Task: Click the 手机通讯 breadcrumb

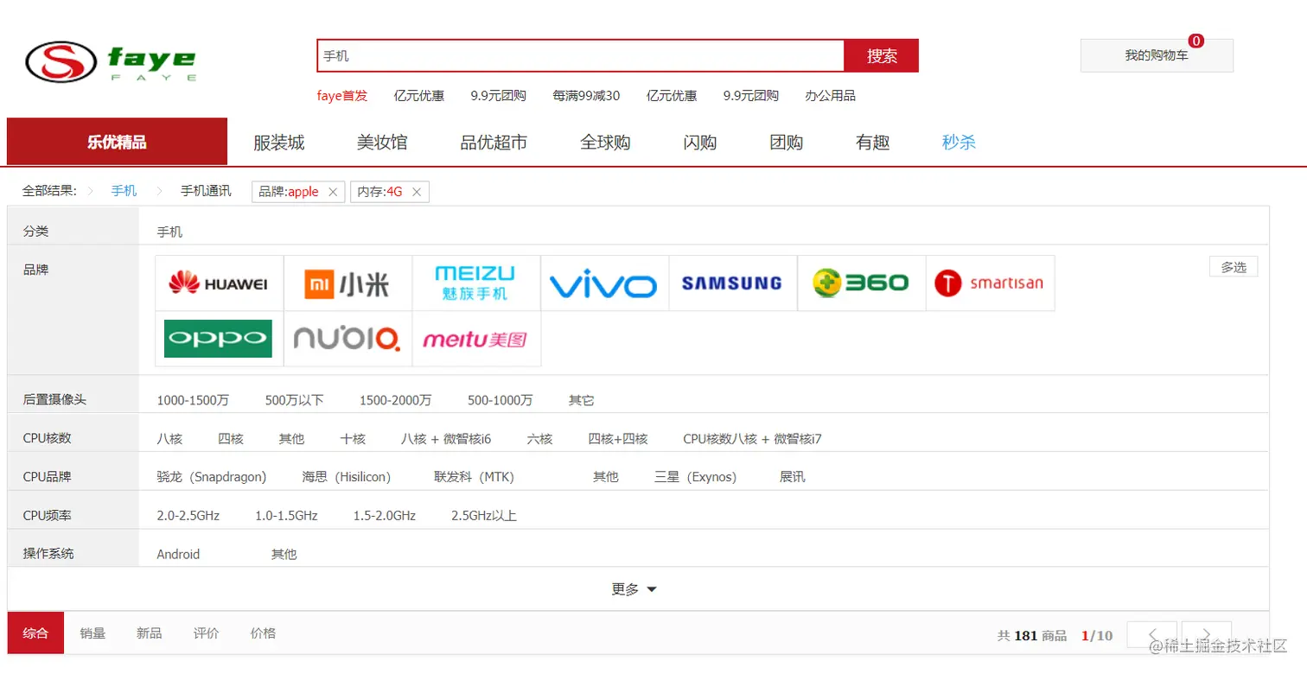Action: point(206,191)
